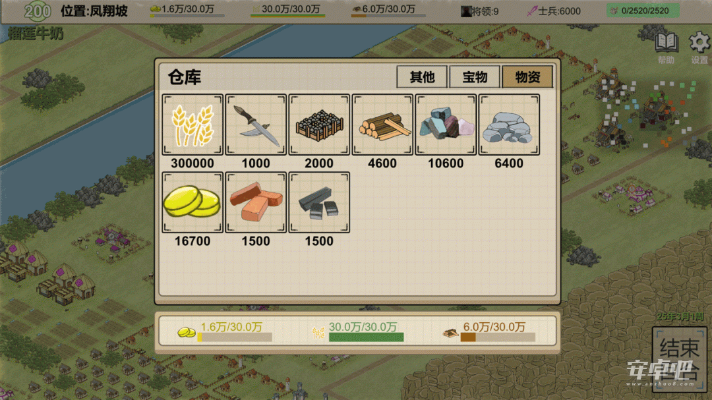Switch to the 其他 tab
Image resolution: width=712 pixels, height=400 pixels.
(x=422, y=76)
